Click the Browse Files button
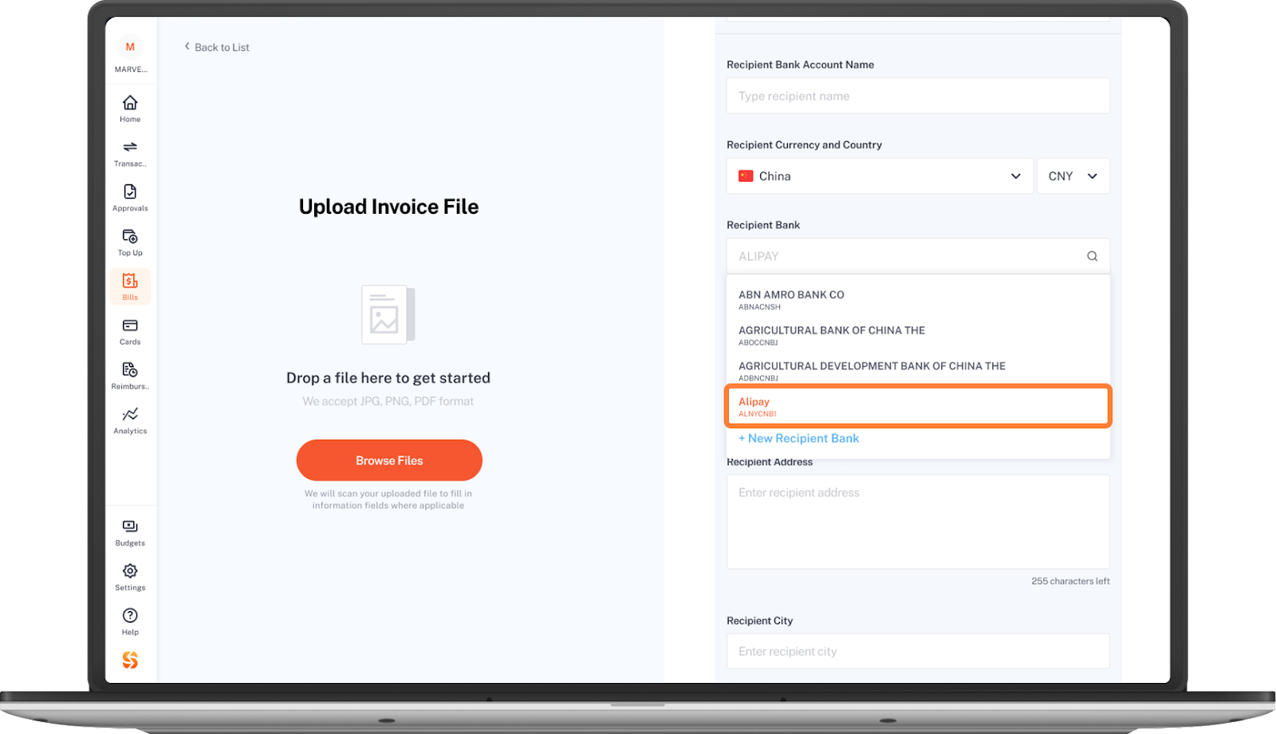1276x734 pixels. click(x=389, y=460)
